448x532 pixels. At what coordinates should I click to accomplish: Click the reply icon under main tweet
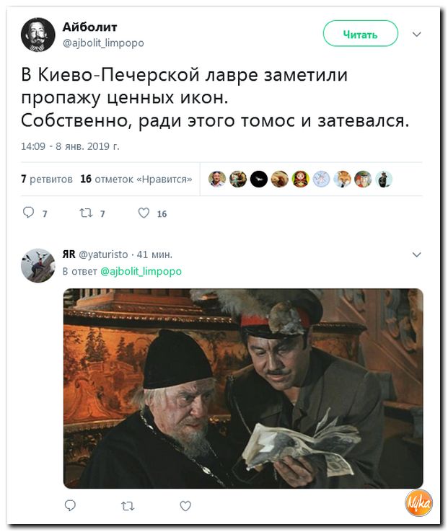[29, 213]
